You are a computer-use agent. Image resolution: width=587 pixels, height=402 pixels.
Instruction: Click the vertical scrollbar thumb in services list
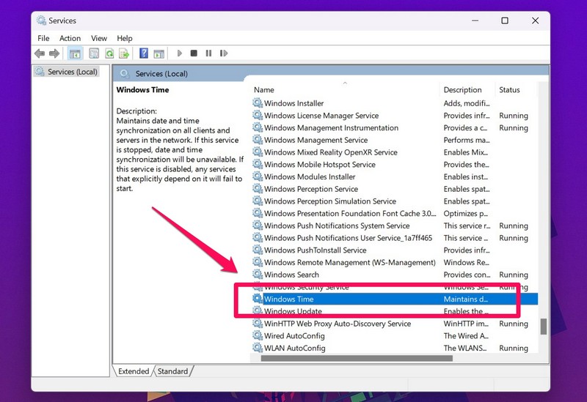click(x=544, y=327)
